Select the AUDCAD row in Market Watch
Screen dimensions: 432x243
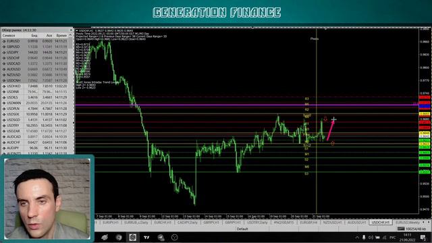coord(35,137)
